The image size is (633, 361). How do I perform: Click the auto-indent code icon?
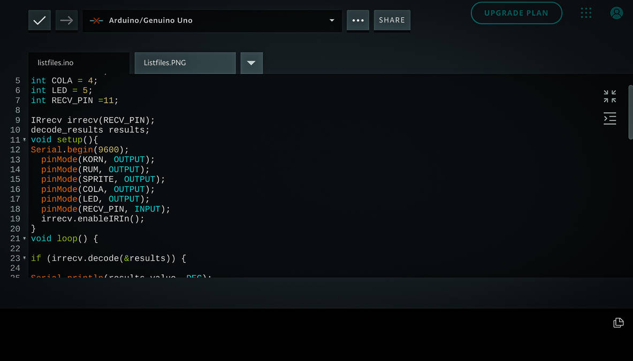[609, 119]
